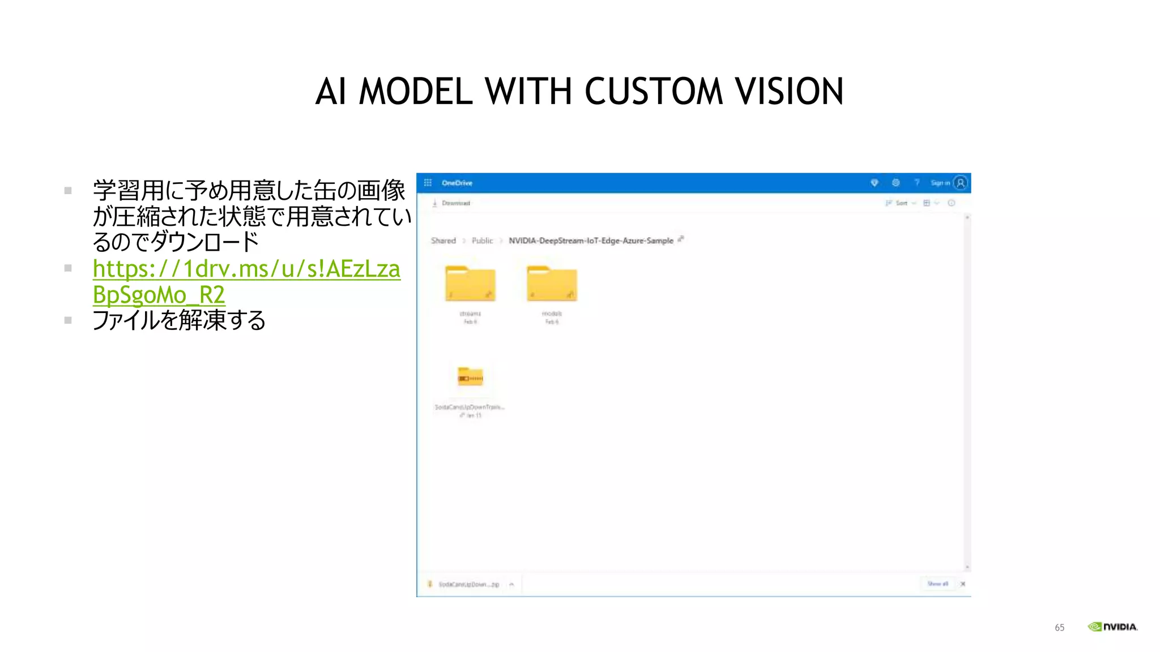Open the Sort dropdown

coord(901,203)
